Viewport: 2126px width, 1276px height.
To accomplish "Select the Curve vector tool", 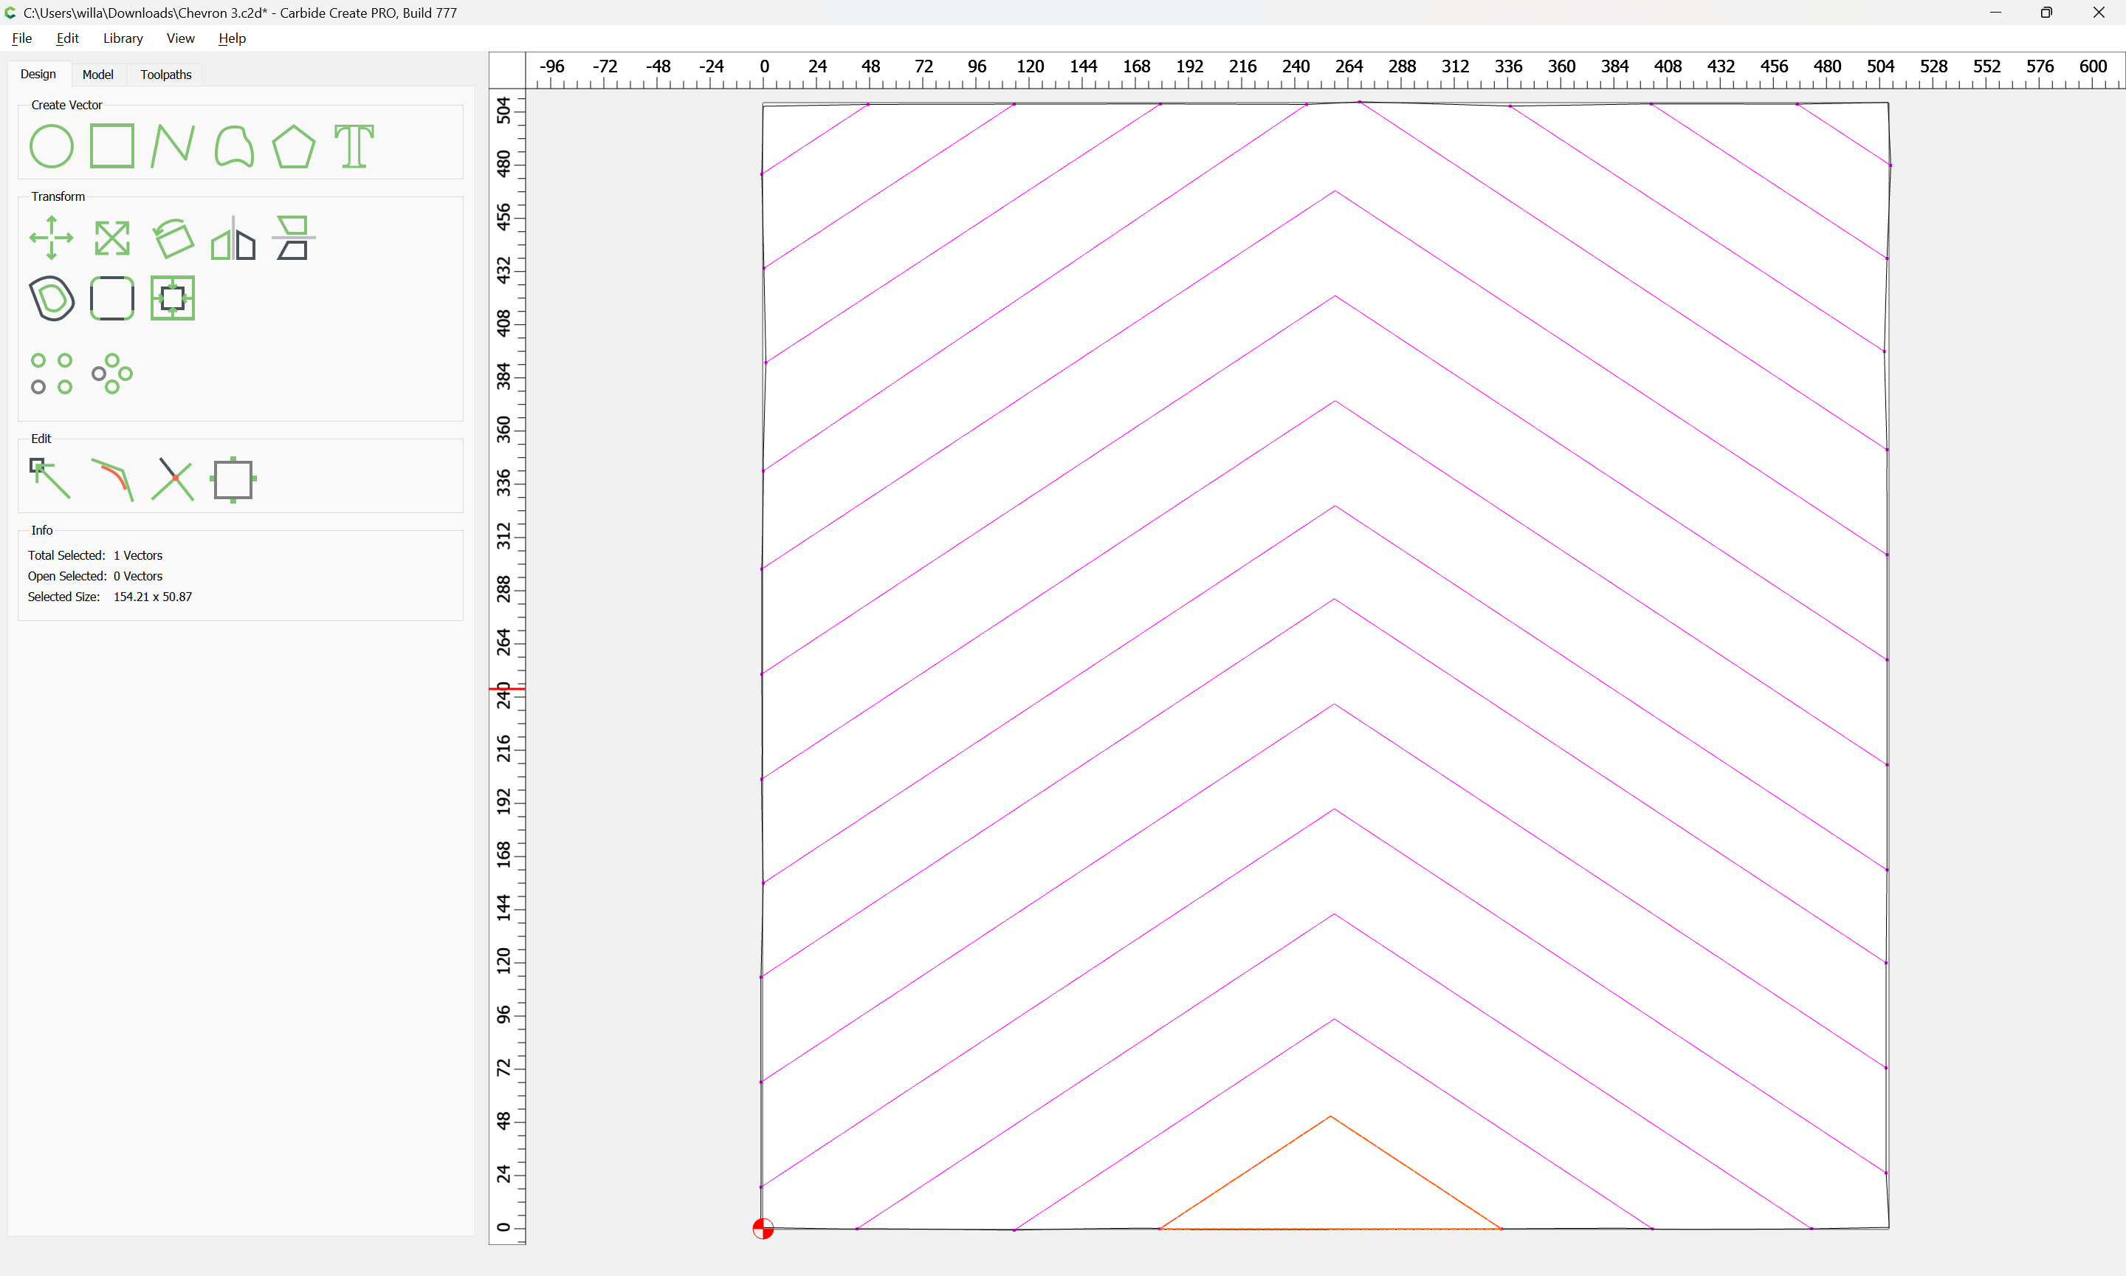I will (234, 146).
